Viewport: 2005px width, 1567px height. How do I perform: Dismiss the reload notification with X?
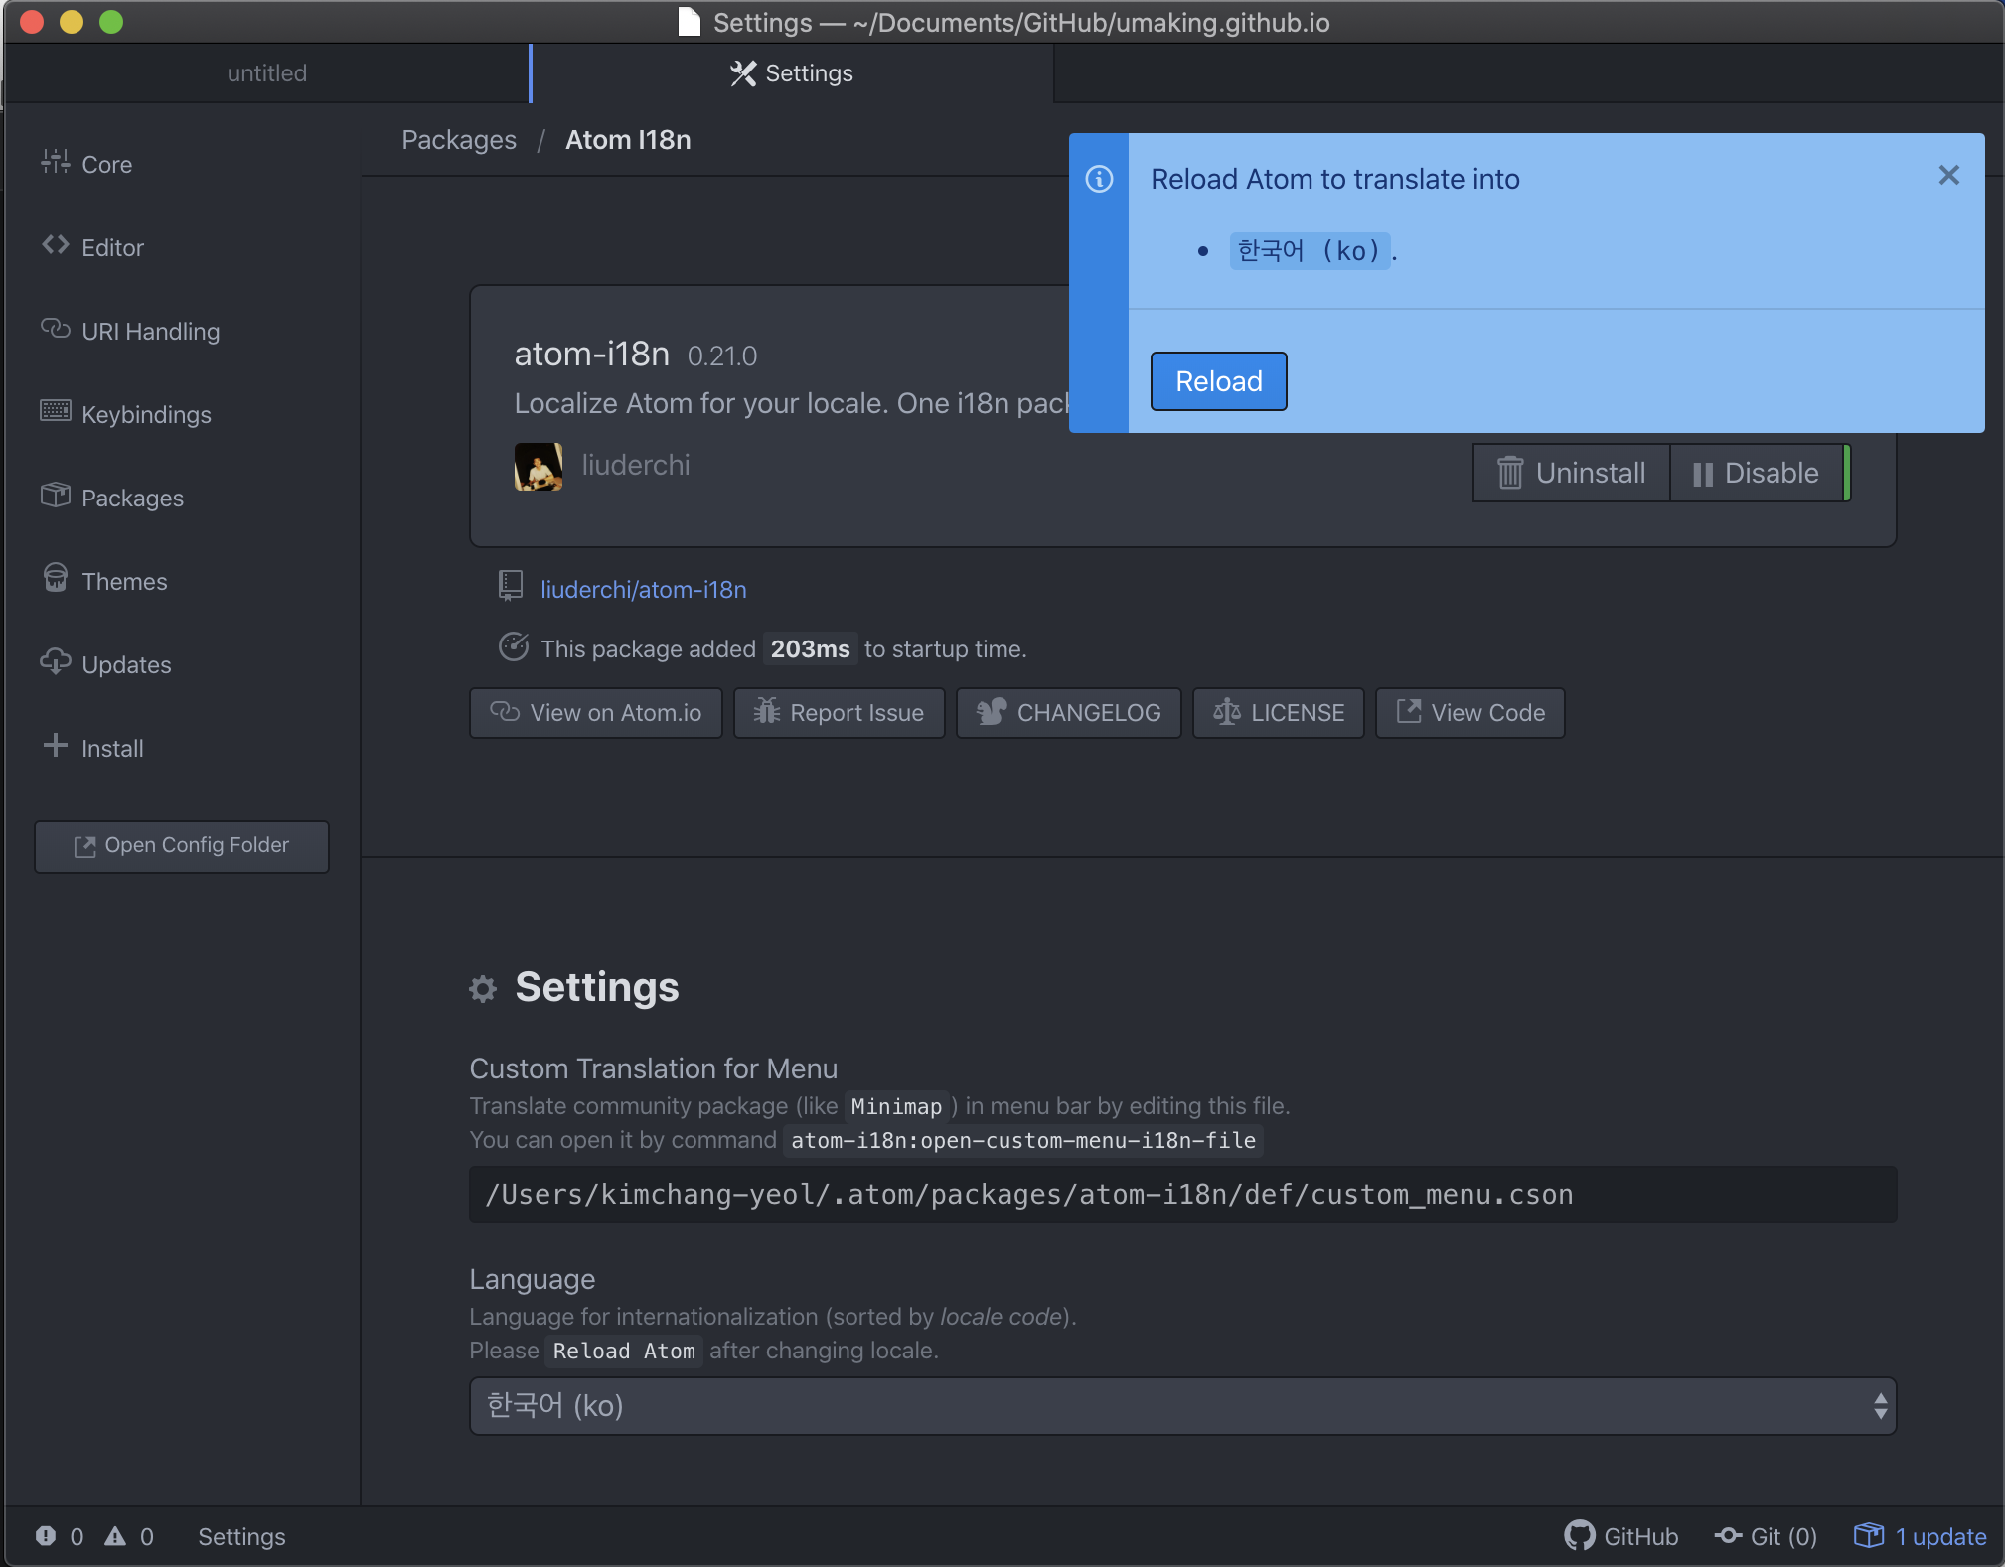point(1948,177)
